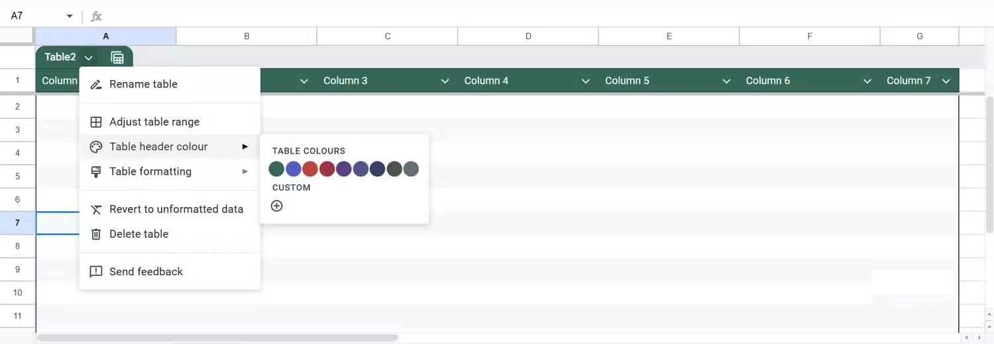The height and width of the screenshot is (344, 994).
Task: Click the grid icon beside Adjust table range
Action: click(x=96, y=122)
